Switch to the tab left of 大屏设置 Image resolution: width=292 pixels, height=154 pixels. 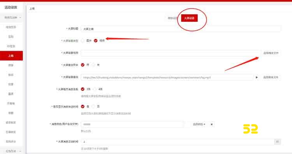click(172, 18)
